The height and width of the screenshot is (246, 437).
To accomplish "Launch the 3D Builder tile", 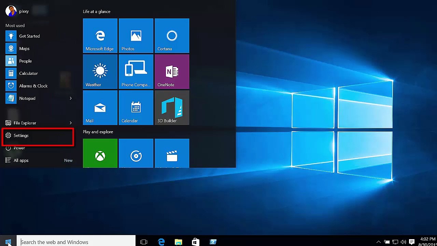I will pos(172,108).
